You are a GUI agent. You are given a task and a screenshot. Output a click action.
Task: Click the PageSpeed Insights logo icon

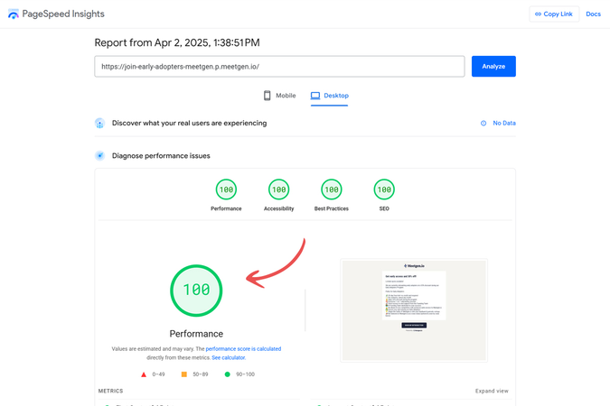tap(14, 14)
